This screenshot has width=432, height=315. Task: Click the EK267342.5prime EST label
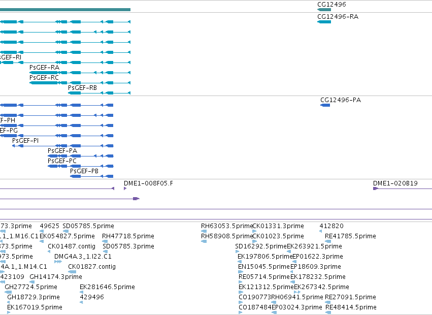321,287
